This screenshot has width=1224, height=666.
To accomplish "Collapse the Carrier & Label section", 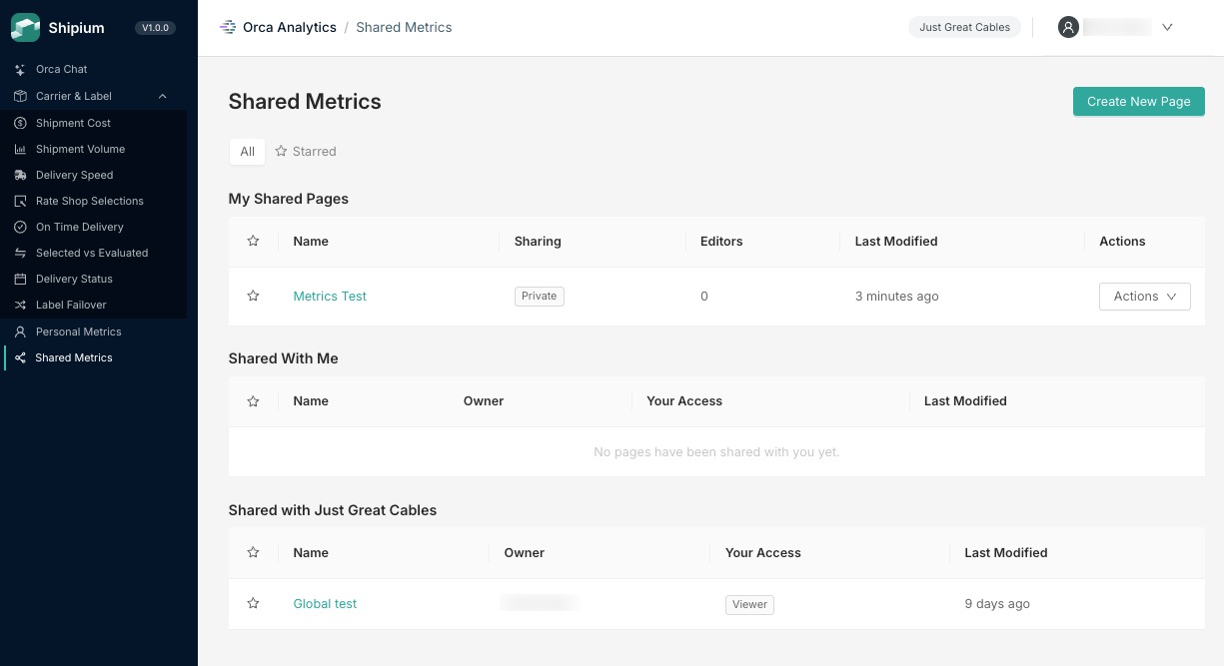I will 163,96.
